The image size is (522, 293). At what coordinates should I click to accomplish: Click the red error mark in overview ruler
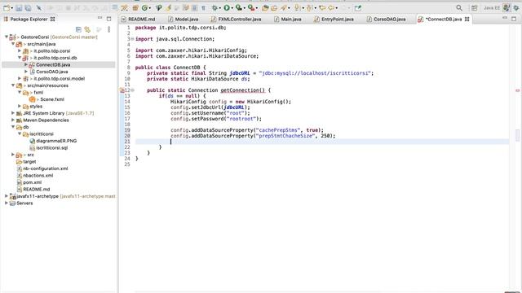pyautogui.click(x=517, y=90)
